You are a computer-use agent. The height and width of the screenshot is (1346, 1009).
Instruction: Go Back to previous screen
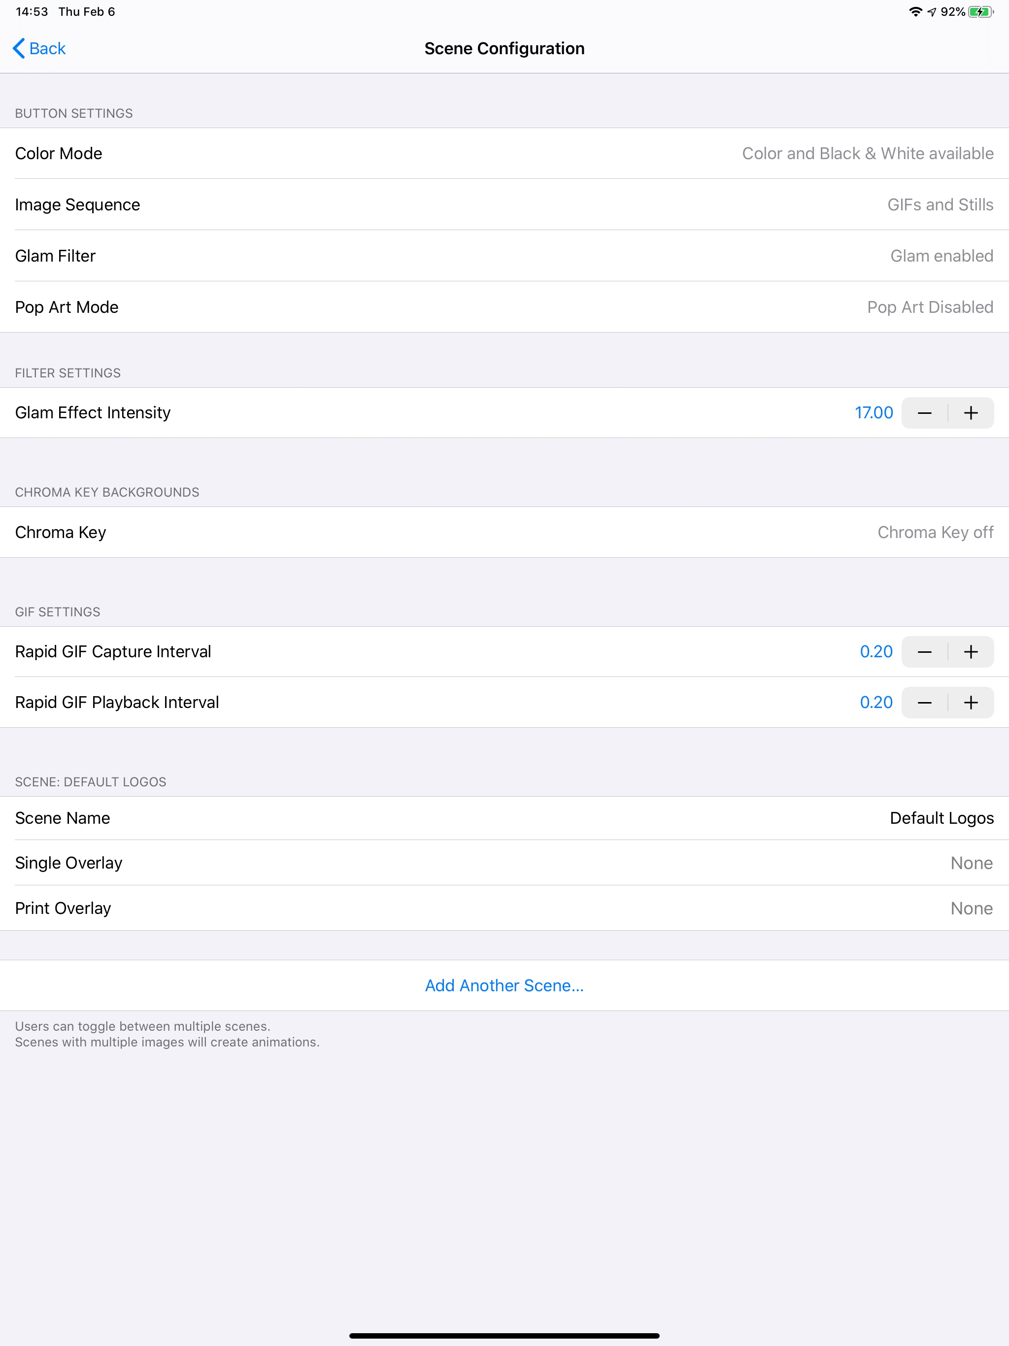[39, 48]
